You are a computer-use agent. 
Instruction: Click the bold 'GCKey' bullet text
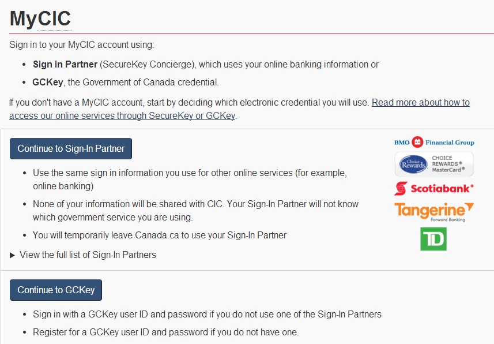click(x=48, y=83)
